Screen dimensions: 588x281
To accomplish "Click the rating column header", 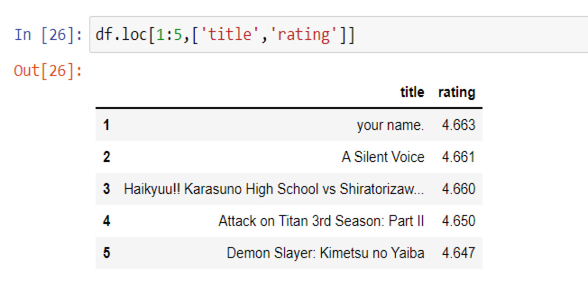I will 456,92.
